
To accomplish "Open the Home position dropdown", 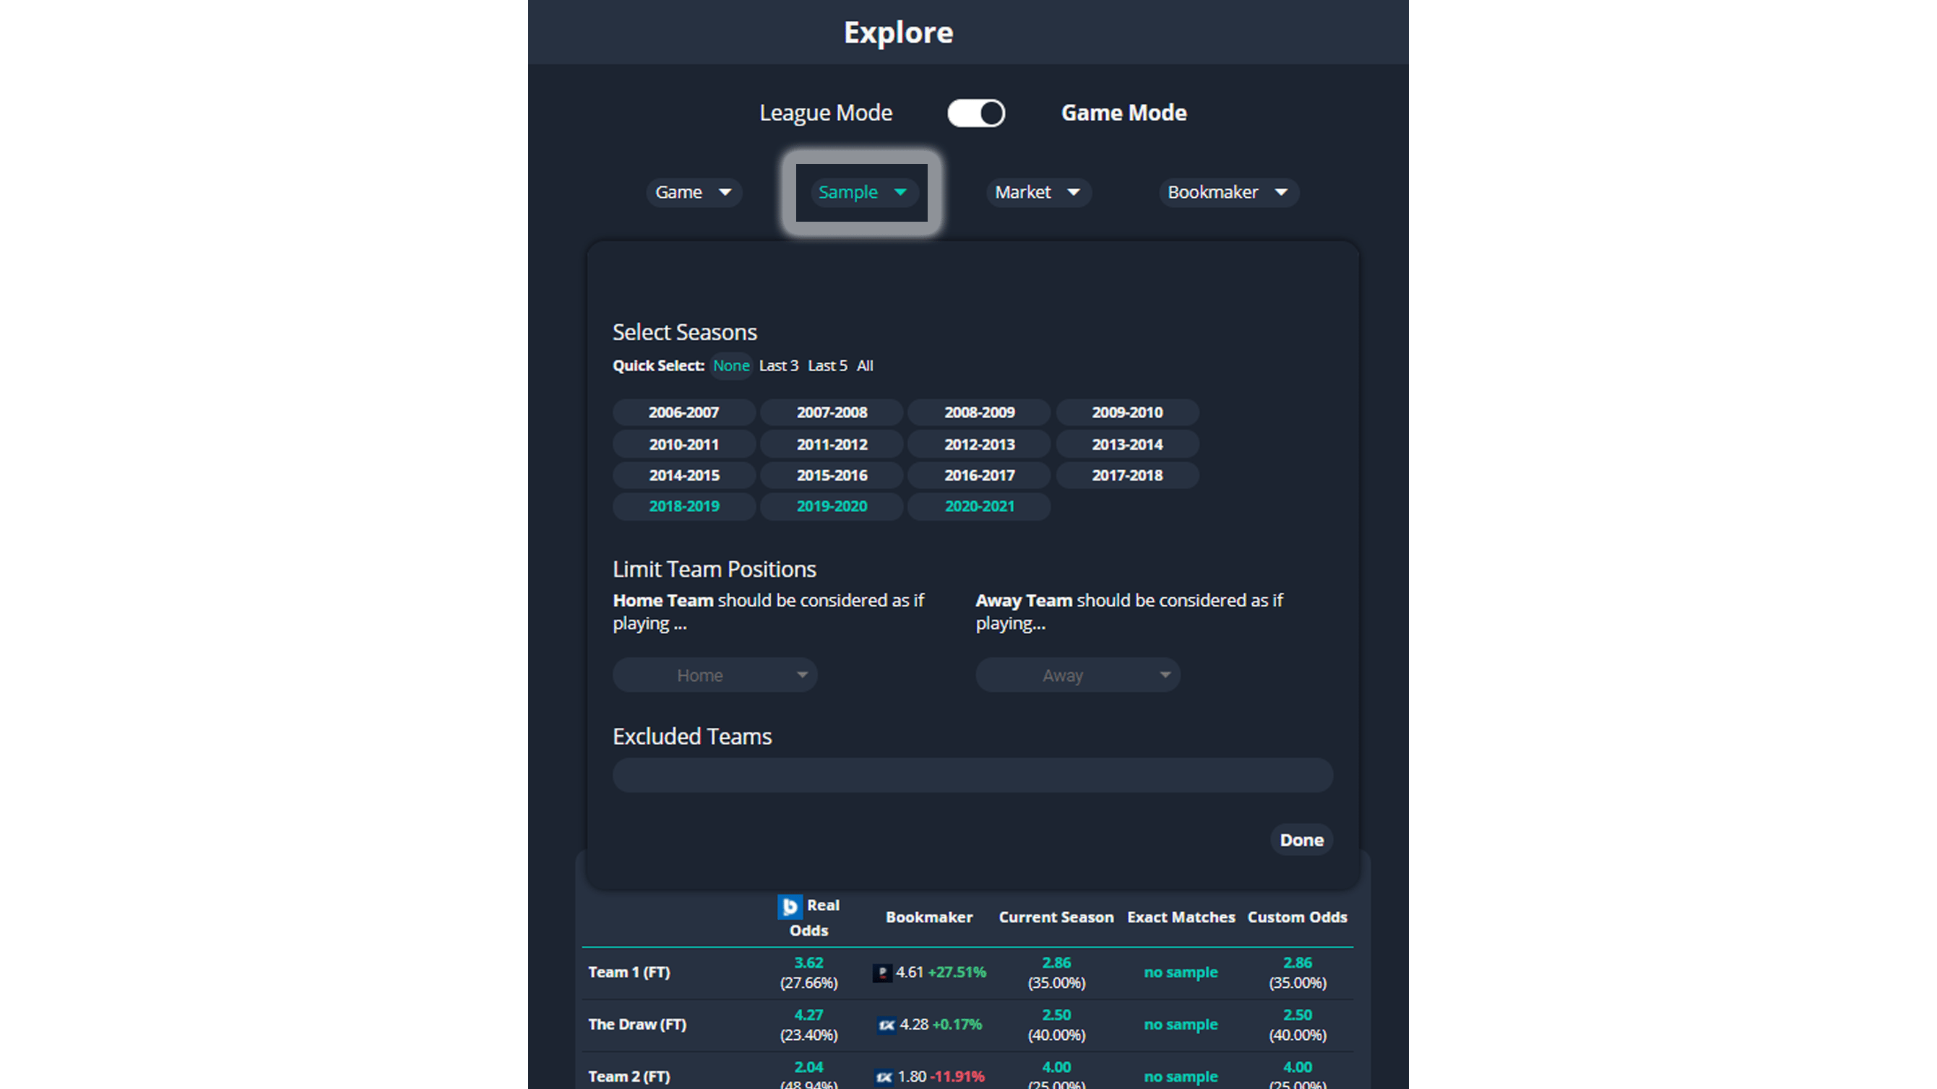I will click(x=715, y=675).
